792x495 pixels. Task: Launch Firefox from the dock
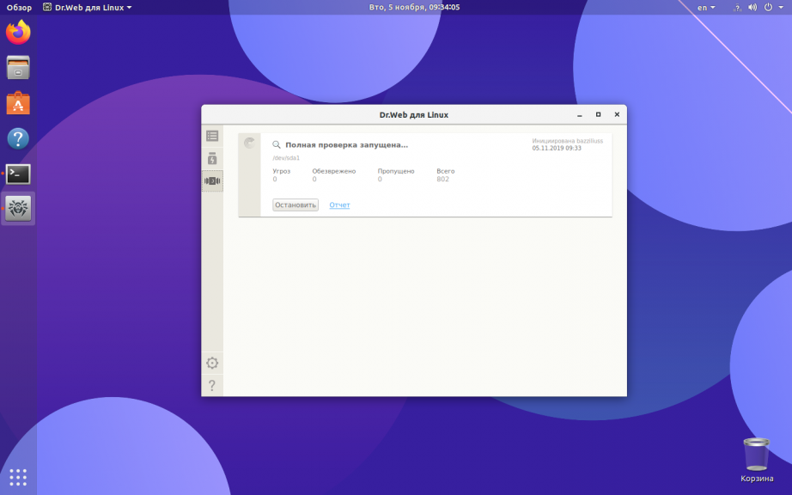(x=18, y=33)
